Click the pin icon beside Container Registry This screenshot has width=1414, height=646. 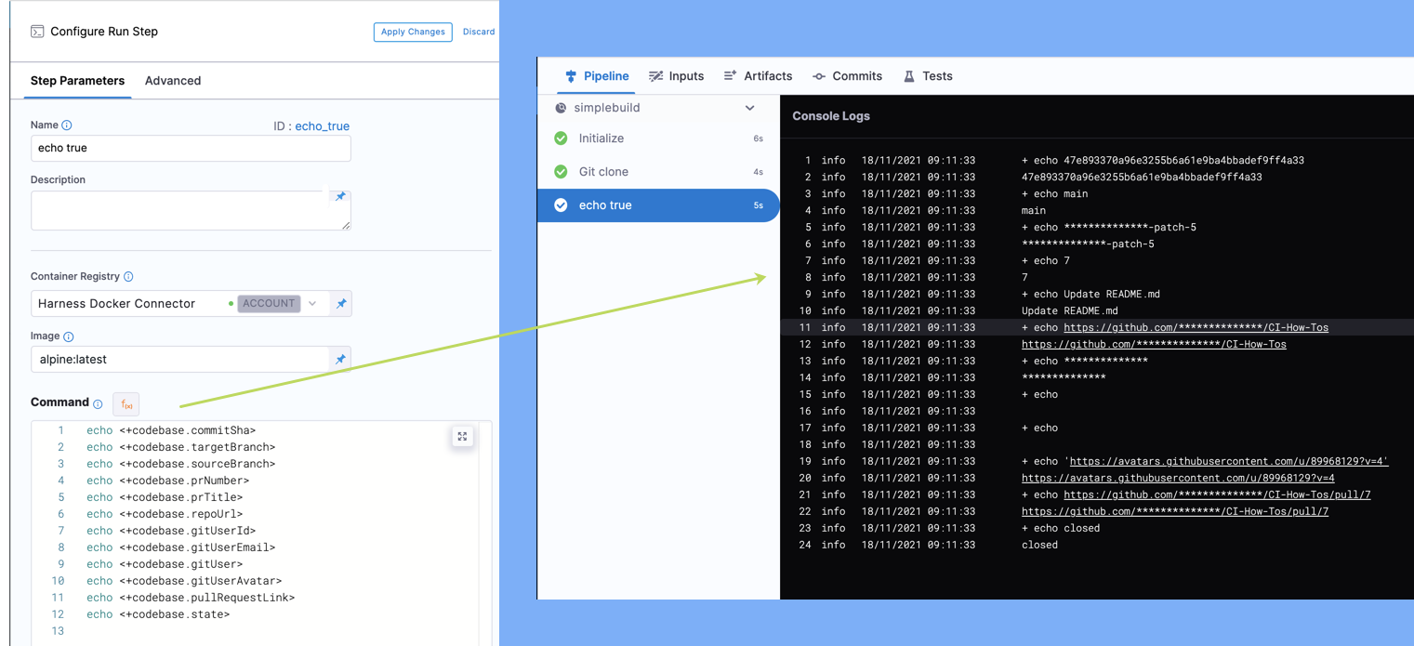[x=341, y=304]
